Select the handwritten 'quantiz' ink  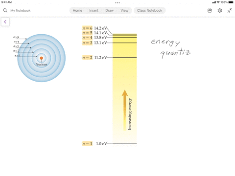[x=175, y=53]
